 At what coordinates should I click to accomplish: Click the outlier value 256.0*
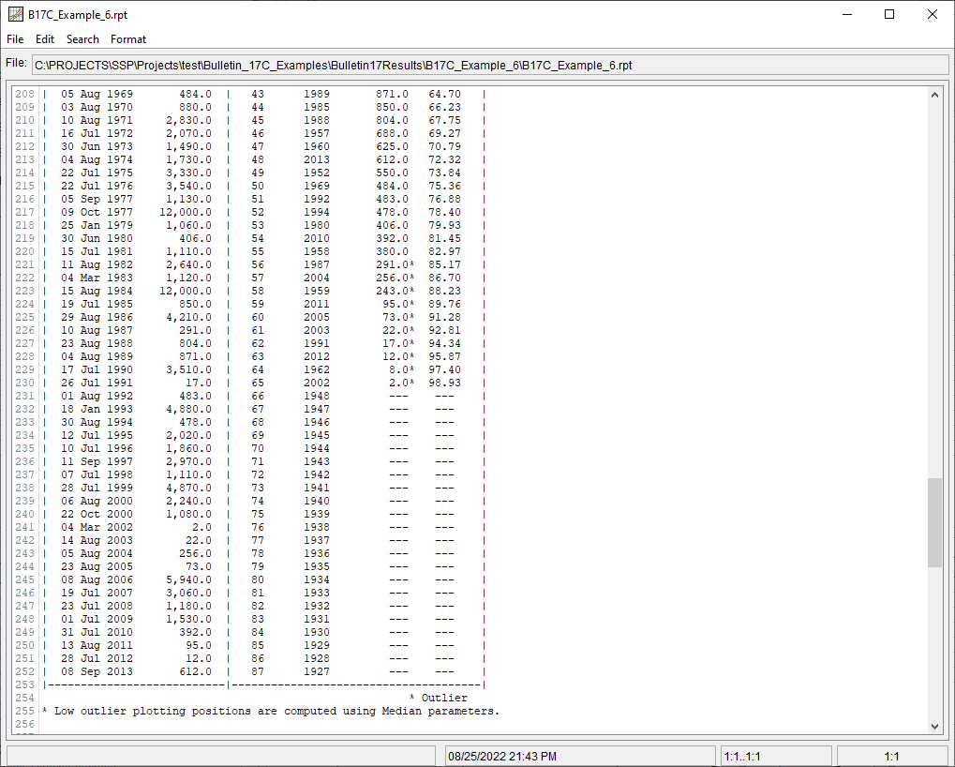[x=395, y=278]
